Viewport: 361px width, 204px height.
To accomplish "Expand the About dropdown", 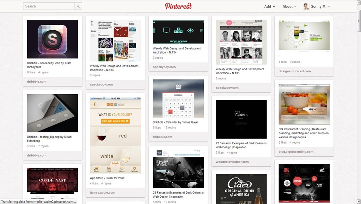I will click(289, 6).
